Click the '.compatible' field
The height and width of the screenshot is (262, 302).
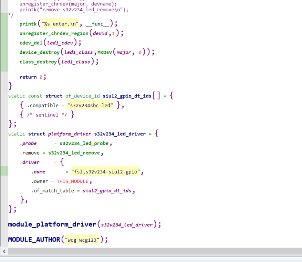pyautogui.click(x=43, y=105)
